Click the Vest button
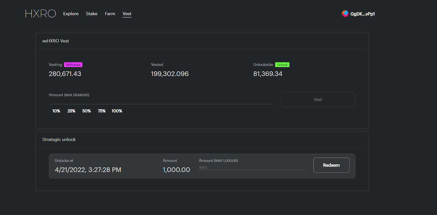Image resolution: width=437 pixels, height=215 pixels. click(318, 100)
